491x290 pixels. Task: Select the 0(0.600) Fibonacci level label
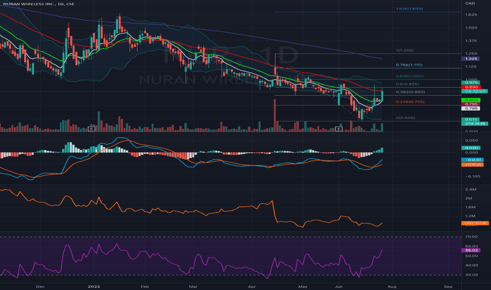[x=406, y=118]
